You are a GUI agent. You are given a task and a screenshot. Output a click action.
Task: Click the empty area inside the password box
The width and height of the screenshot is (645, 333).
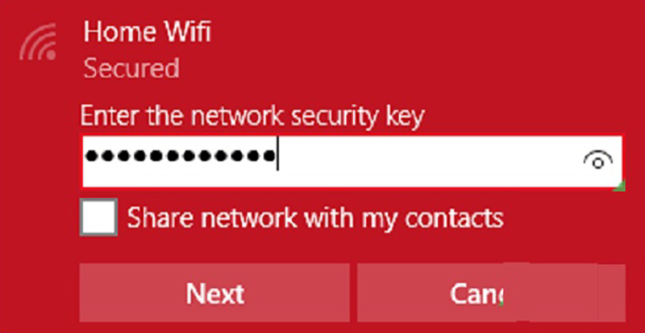pos(428,161)
